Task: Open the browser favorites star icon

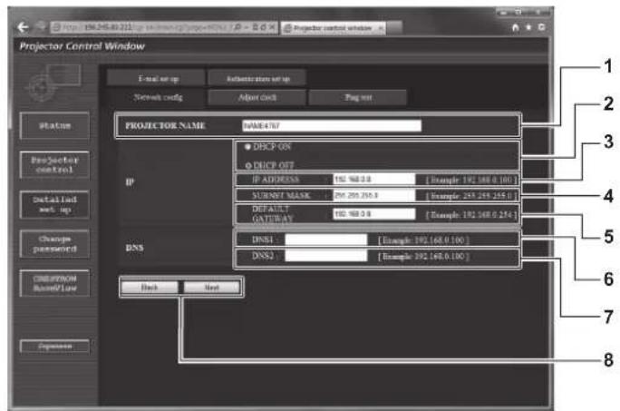Action: coord(528,27)
